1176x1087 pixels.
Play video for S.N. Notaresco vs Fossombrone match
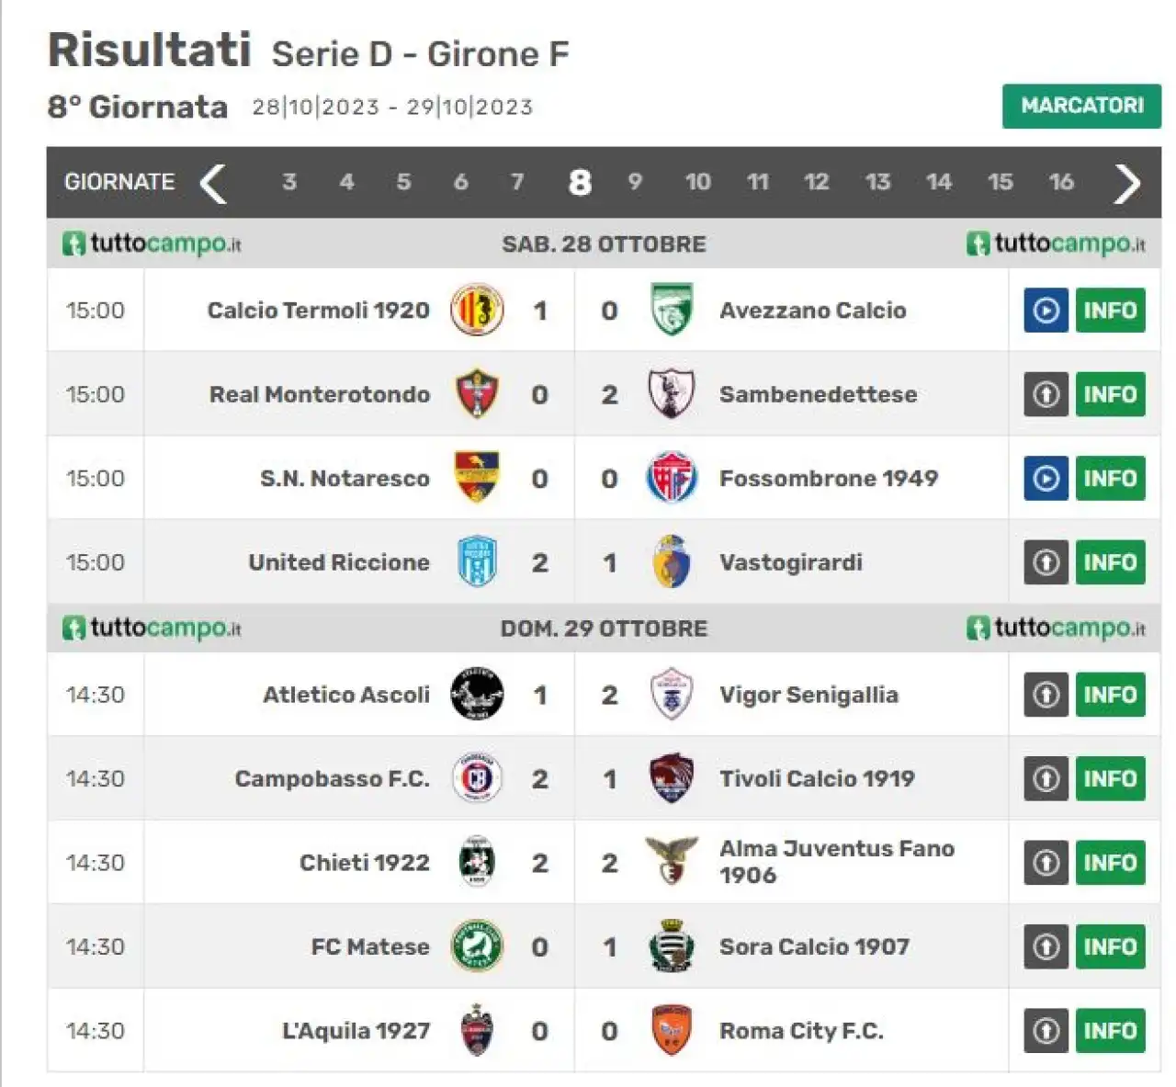(x=1046, y=479)
